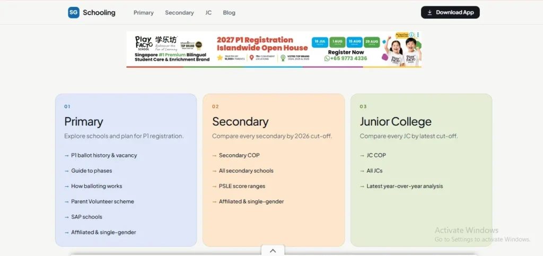
Task: Click the 02 number label on Secondary card
Action: click(x=215, y=107)
